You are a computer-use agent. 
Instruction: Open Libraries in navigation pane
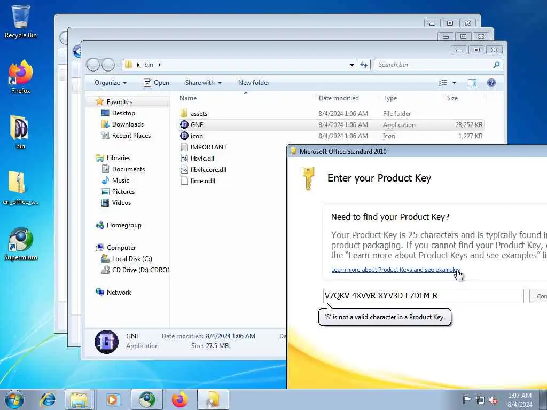[118, 158]
